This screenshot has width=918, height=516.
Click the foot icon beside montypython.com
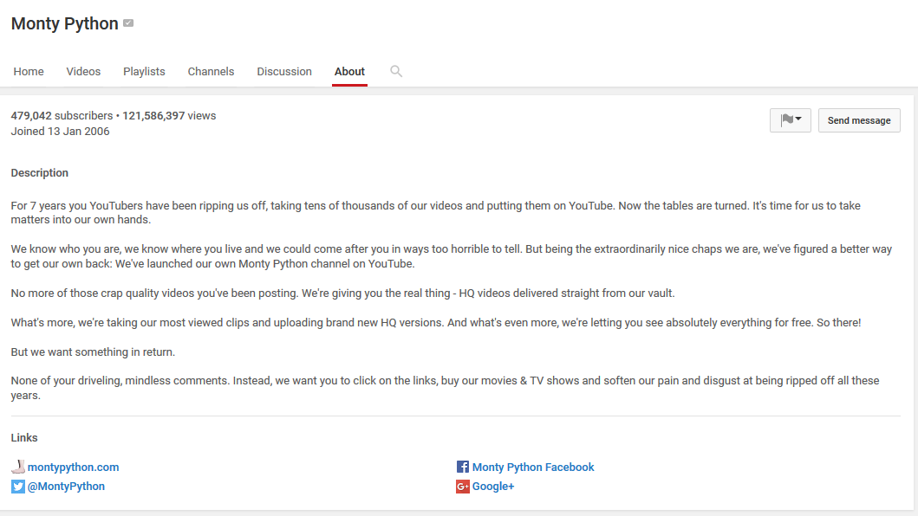pyautogui.click(x=18, y=467)
